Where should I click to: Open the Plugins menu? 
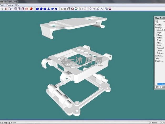click(x=9, y=5)
